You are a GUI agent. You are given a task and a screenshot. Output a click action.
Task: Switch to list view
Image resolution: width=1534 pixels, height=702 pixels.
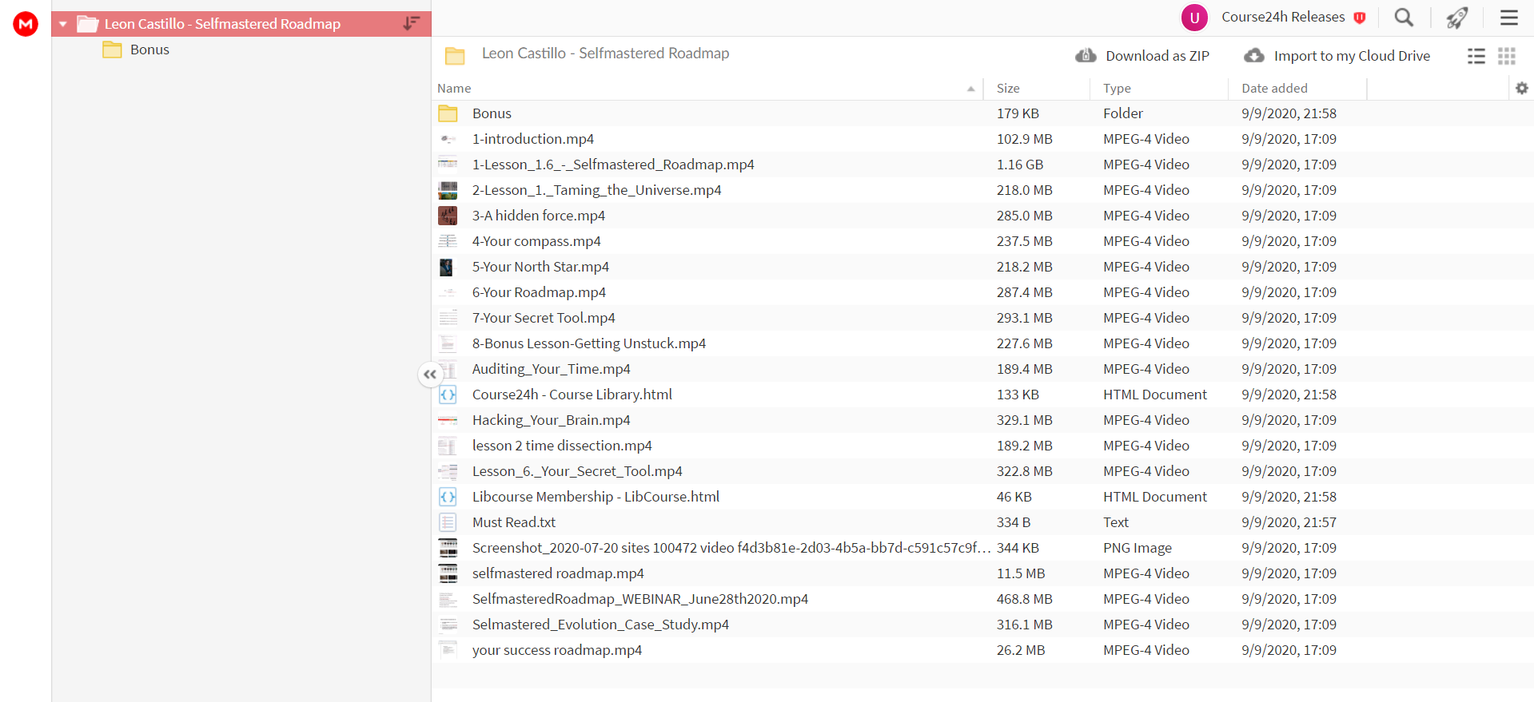coord(1476,56)
